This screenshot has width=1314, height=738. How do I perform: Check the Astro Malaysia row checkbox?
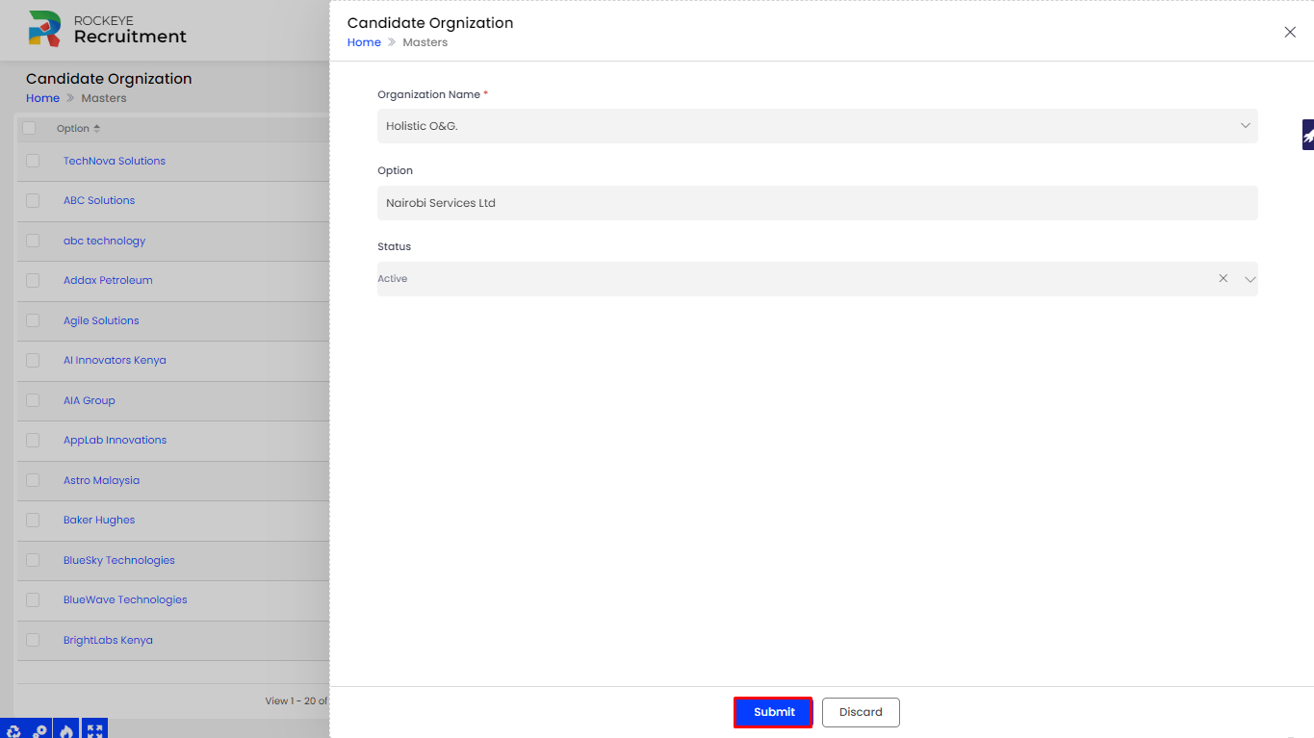pos(33,480)
